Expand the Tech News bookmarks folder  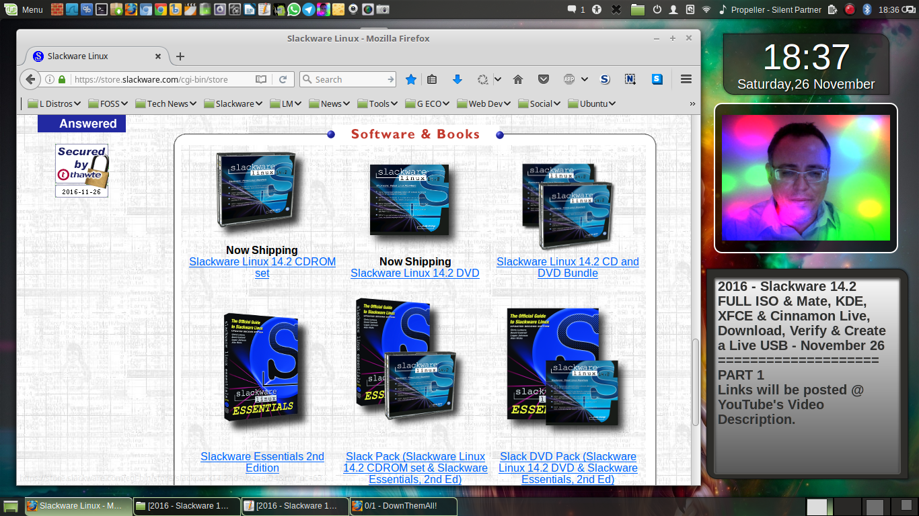click(x=166, y=103)
